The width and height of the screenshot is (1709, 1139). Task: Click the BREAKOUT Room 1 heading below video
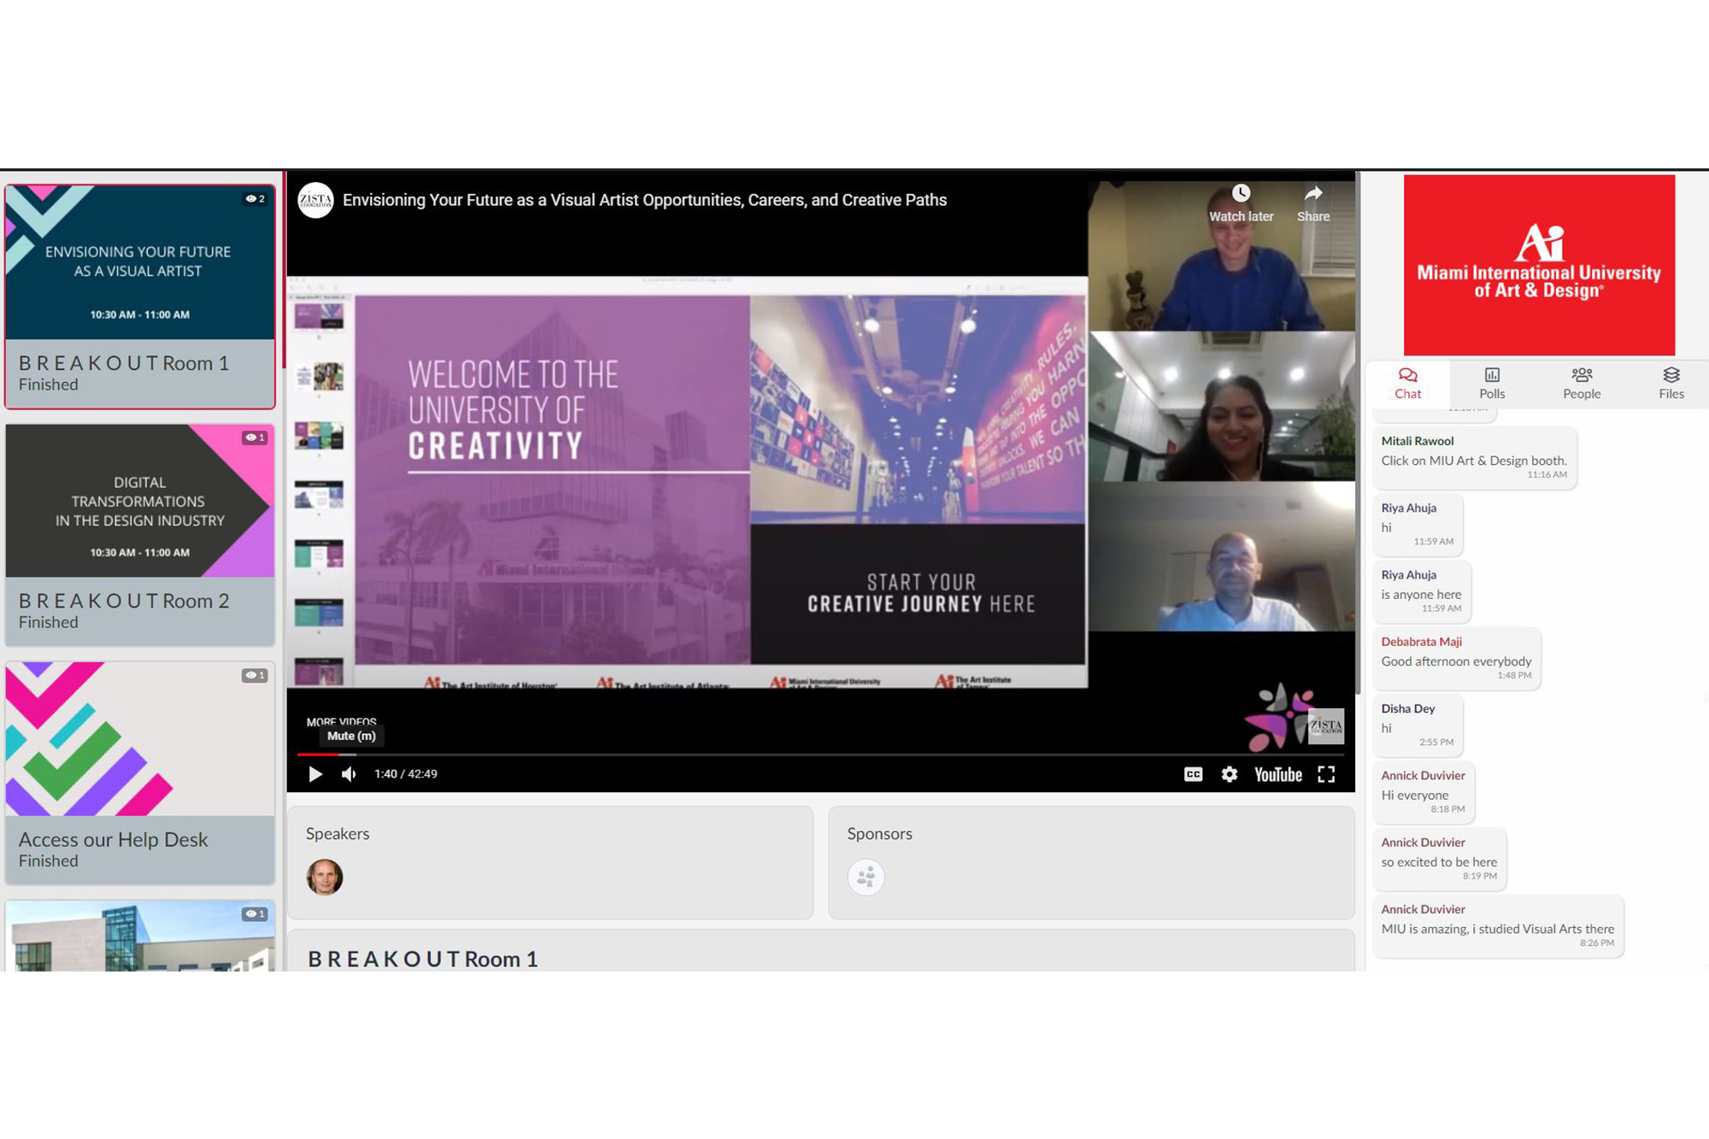coord(423,959)
